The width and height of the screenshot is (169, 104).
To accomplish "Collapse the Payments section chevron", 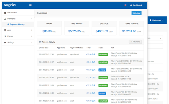I will pos(32,19).
